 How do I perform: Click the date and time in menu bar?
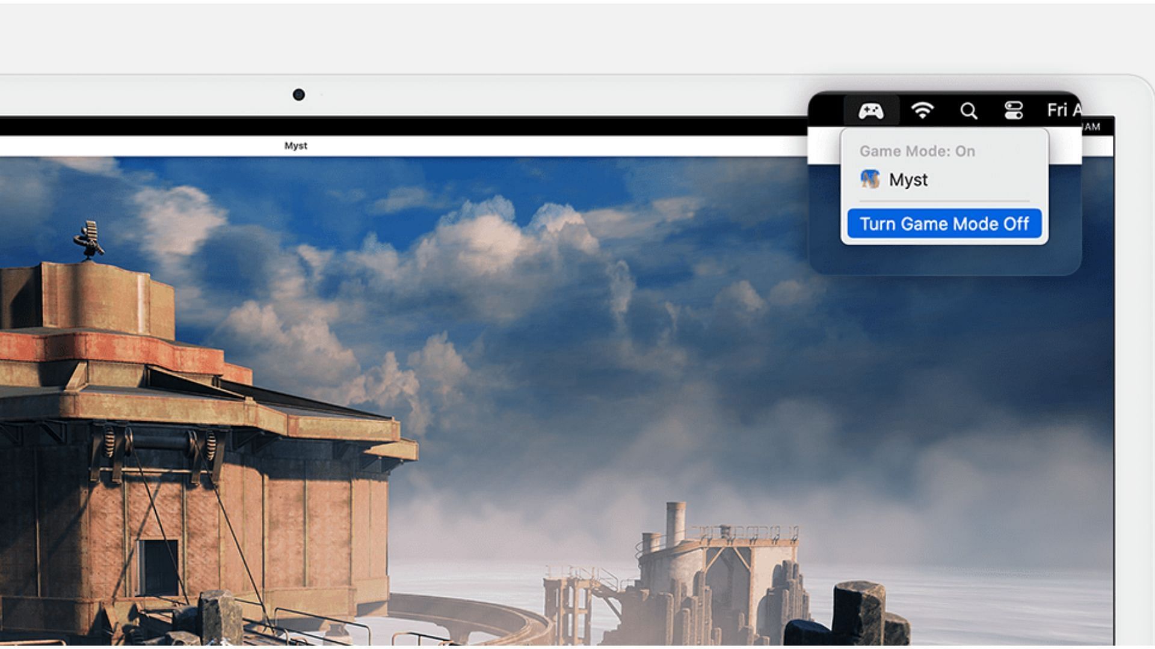coord(1064,111)
